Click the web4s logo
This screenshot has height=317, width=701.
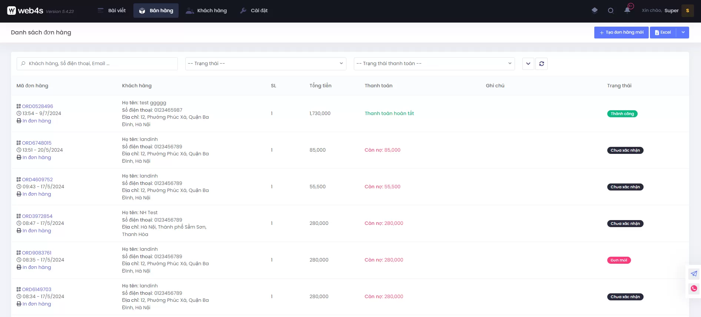pyautogui.click(x=25, y=11)
